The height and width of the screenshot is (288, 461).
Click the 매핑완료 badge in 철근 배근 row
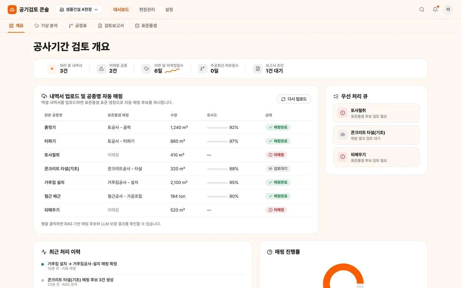278,196
